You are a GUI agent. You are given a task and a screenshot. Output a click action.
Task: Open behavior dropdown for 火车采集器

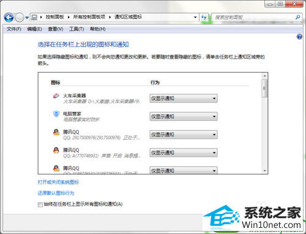184,98
